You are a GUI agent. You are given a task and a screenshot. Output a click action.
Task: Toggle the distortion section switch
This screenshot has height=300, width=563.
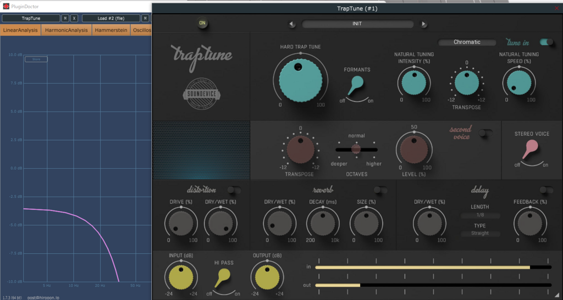pyautogui.click(x=234, y=190)
